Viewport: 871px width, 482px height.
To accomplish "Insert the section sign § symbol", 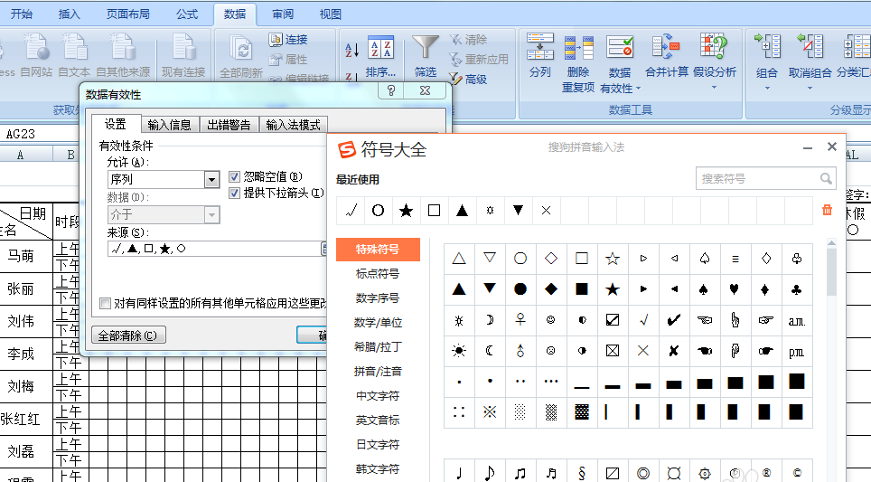I will [582, 473].
